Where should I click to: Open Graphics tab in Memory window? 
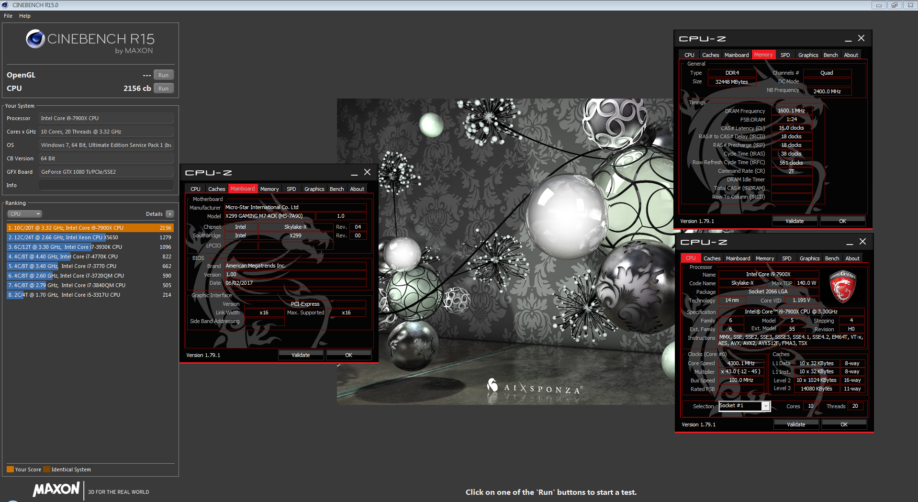pyautogui.click(x=808, y=55)
